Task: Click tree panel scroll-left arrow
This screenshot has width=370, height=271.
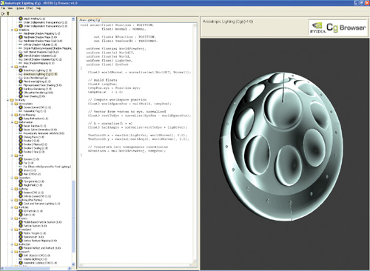Action: (x=2, y=268)
